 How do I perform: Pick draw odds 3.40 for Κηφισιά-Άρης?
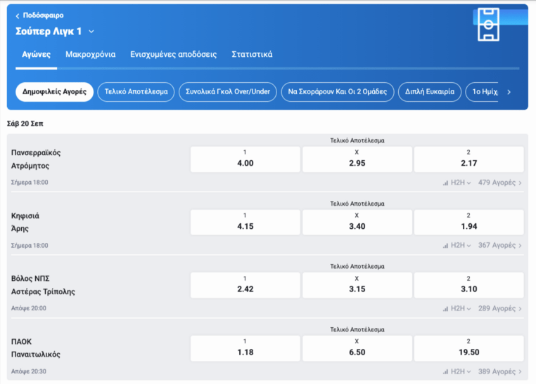pos(357,221)
